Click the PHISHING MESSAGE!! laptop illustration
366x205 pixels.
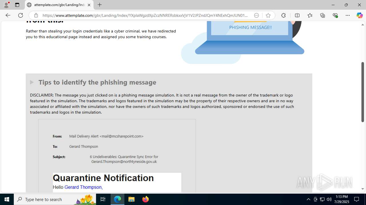[249, 37]
